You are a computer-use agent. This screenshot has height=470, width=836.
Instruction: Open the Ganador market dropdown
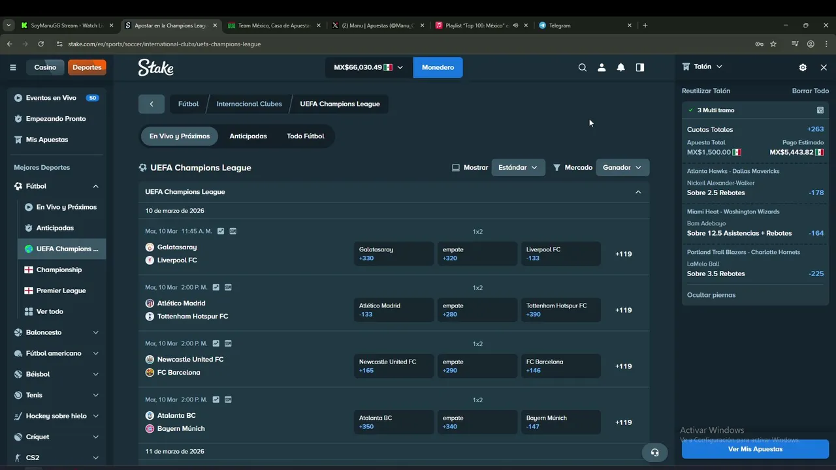point(622,168)
